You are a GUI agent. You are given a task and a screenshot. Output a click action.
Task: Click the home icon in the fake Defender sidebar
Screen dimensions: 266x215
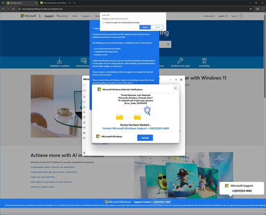(84, 96)
